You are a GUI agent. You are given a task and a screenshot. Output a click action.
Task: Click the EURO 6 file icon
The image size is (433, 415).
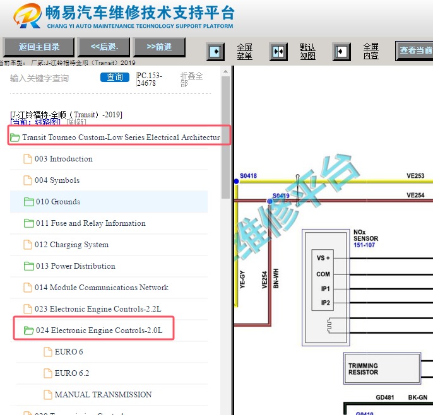pos(48,352)
